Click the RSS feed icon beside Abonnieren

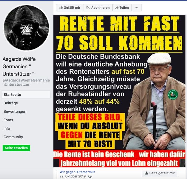[x=88, y=8]
